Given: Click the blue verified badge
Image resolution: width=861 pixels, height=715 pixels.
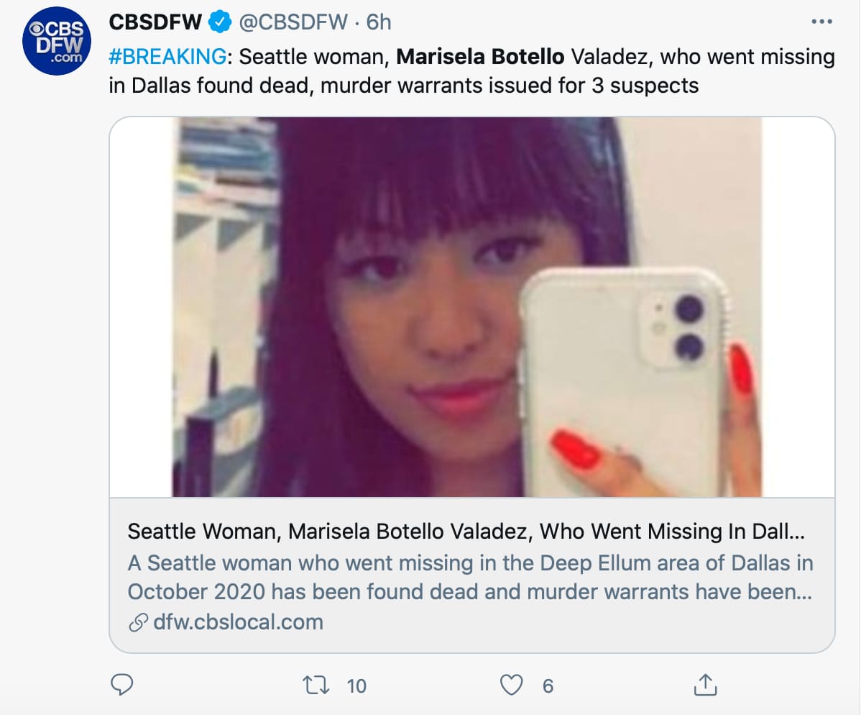Looking at the screenshot, I should click(x=219, y=23).
